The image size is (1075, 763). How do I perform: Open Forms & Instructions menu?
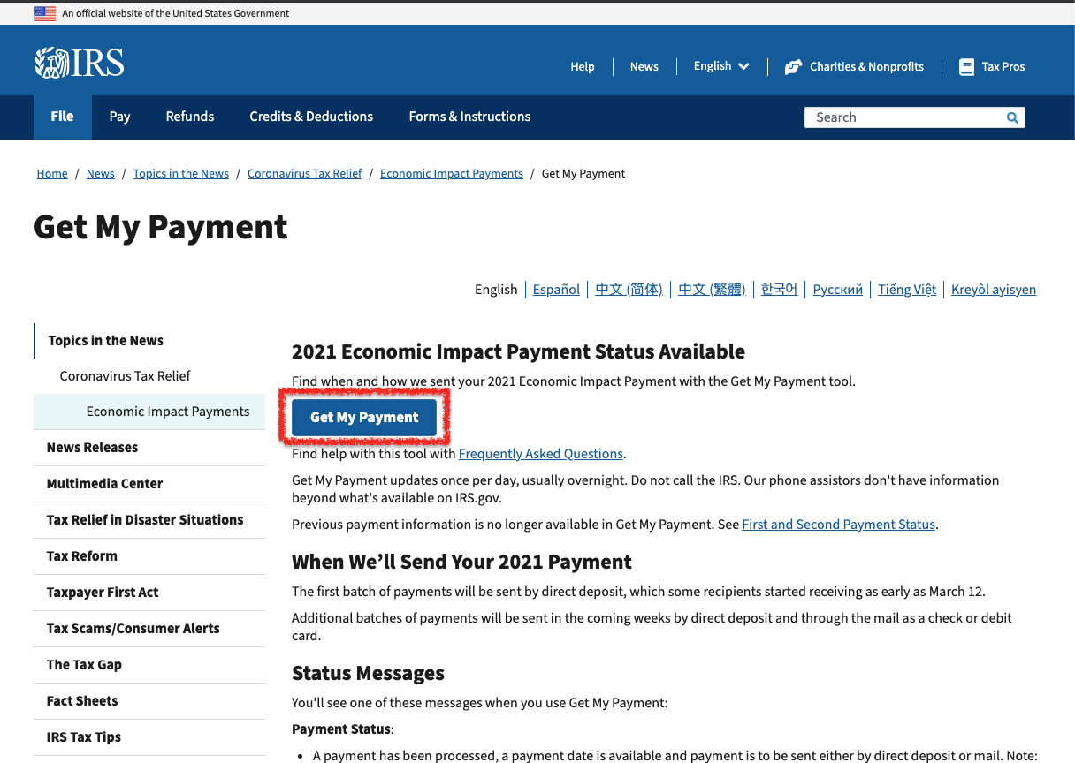point(469,117)
